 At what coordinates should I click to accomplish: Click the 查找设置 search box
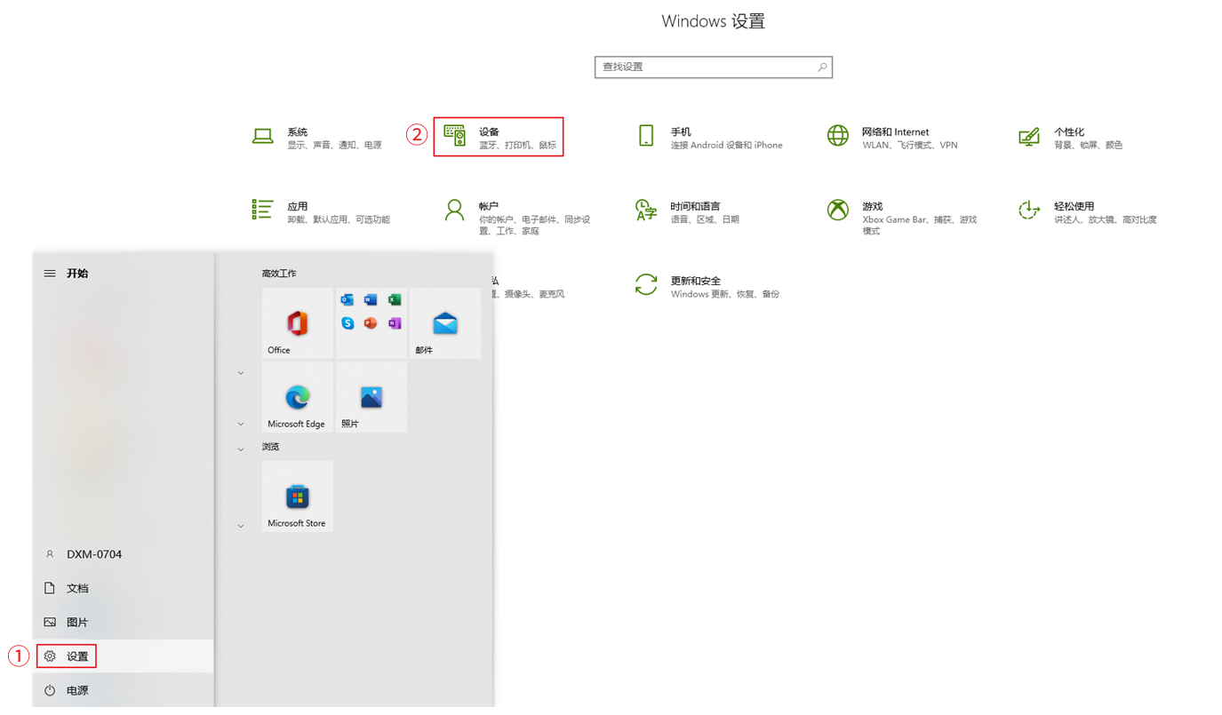click(x=707, y=67)
